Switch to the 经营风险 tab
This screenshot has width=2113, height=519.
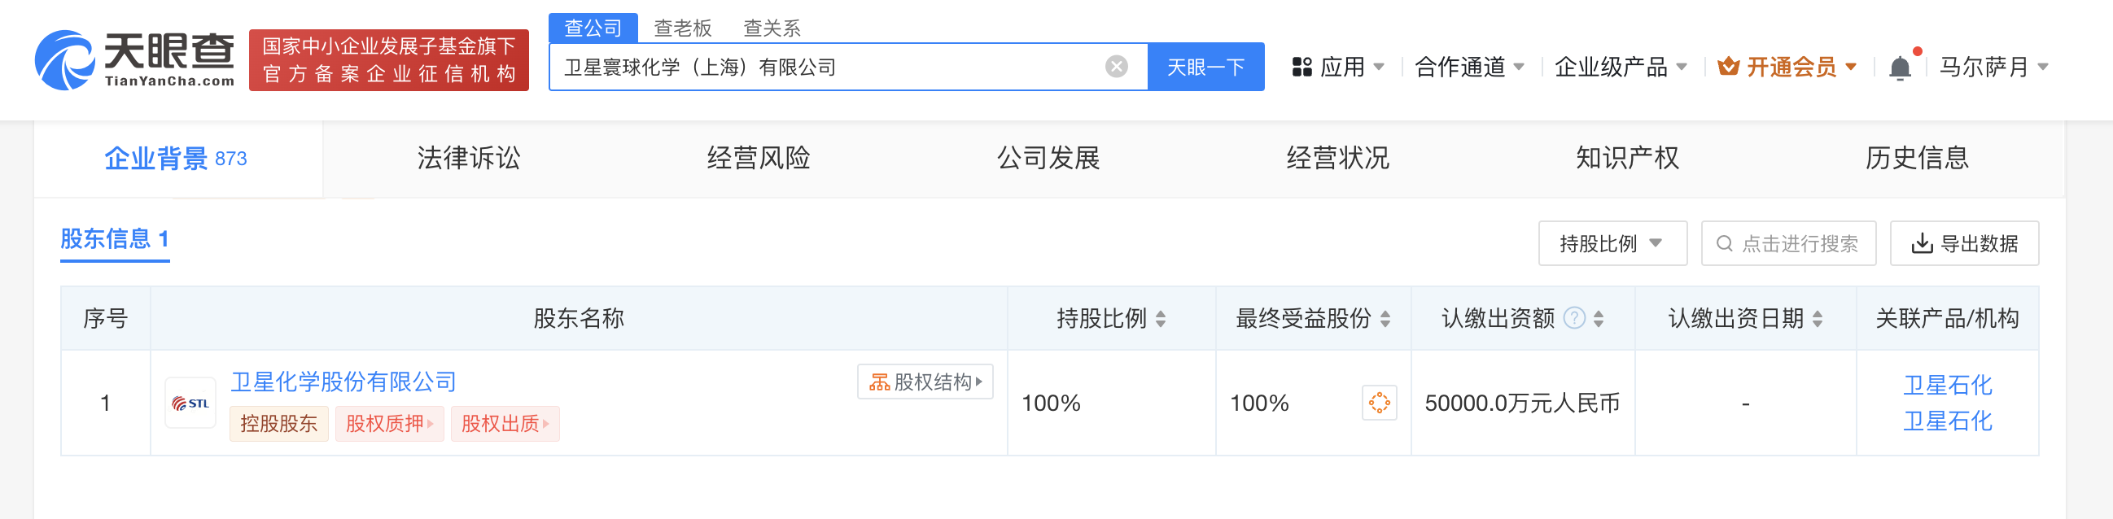(758, 159)
